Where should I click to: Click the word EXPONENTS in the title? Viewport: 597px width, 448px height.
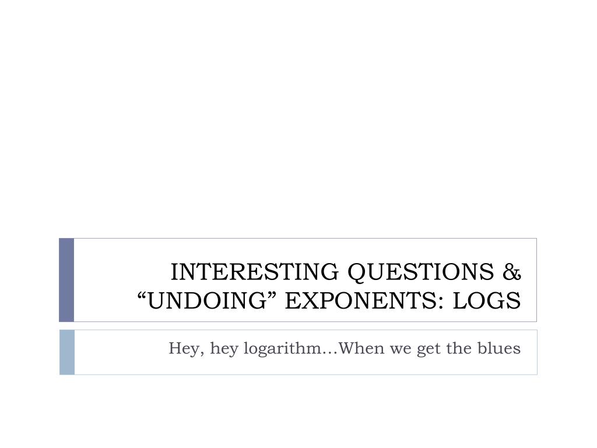tap(364, 300)
